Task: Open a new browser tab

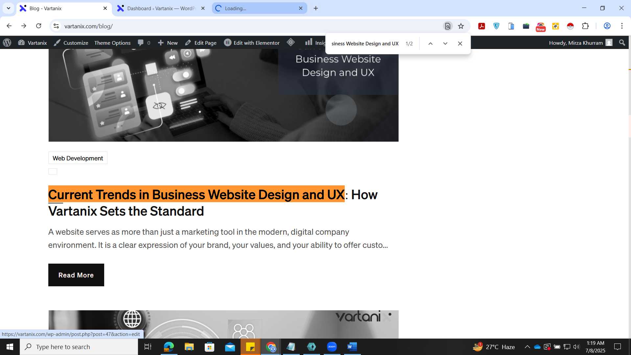Action: pos(316,8)
